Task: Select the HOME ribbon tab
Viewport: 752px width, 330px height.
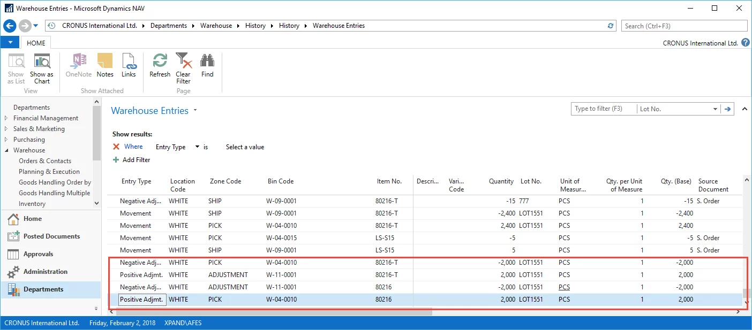Action: (36, 43)
